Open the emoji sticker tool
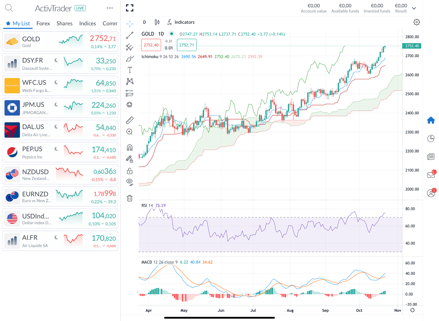The width and height of the screenshot is (439, 321). (x=129, y=105)
